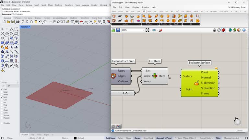Toggle Gumball in the status bar

point(165,138)
